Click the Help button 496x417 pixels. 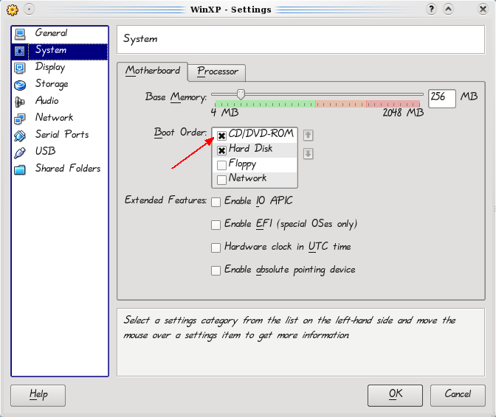pos(38,395)
